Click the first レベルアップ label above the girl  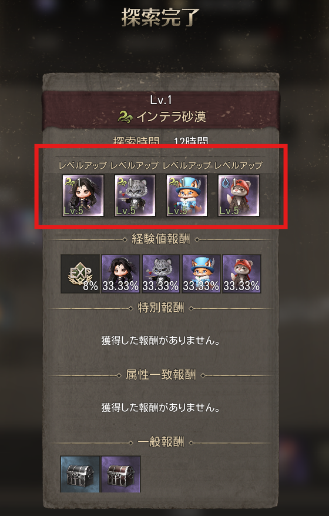tap(82, 165)
